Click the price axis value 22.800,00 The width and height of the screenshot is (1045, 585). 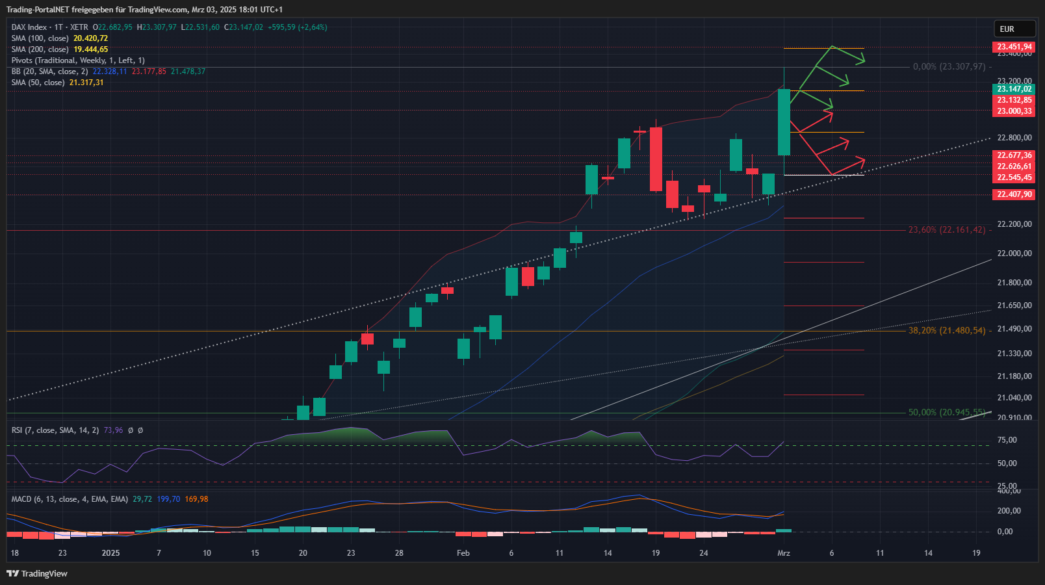point(1014,138)
